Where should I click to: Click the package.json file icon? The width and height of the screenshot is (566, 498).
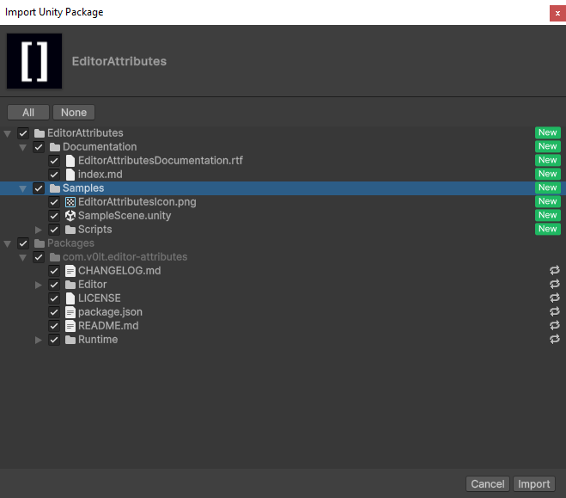tap(70, 312)
